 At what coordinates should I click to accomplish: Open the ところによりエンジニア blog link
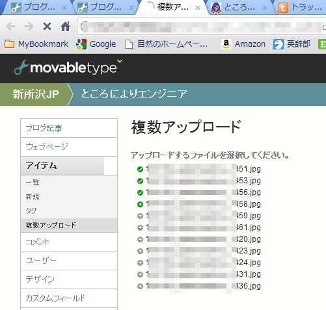pos(134,94)
